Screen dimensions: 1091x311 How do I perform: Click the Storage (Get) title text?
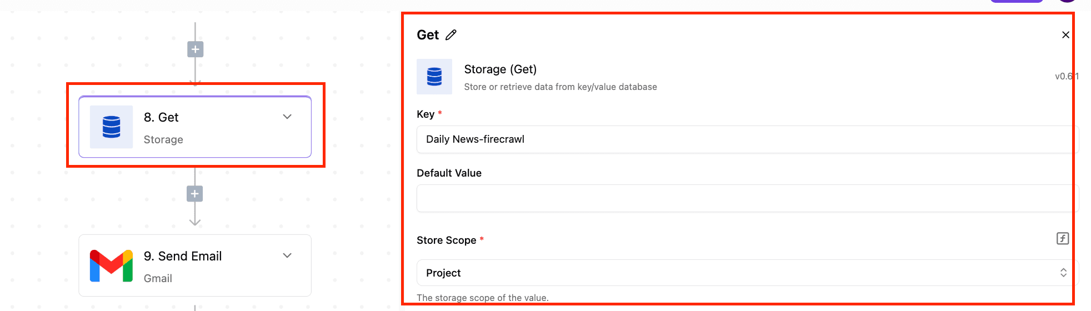501,69
